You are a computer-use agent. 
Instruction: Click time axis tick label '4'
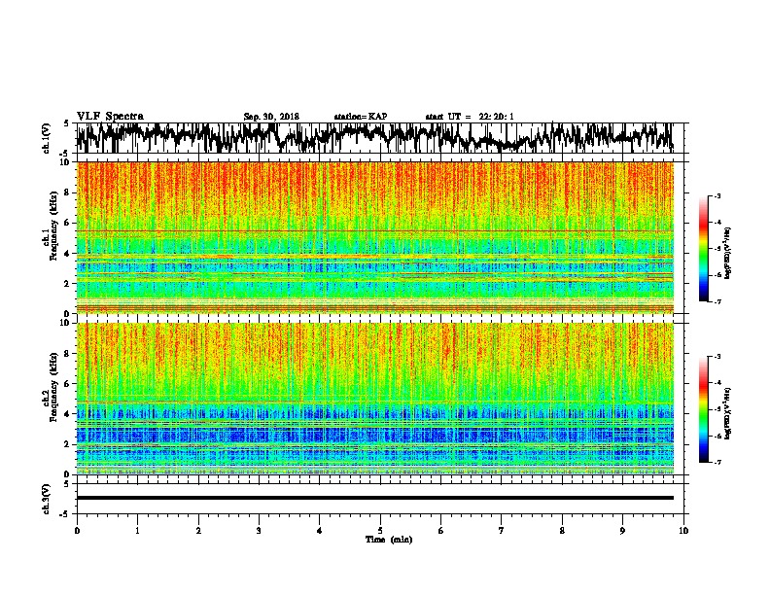(320, 531)
